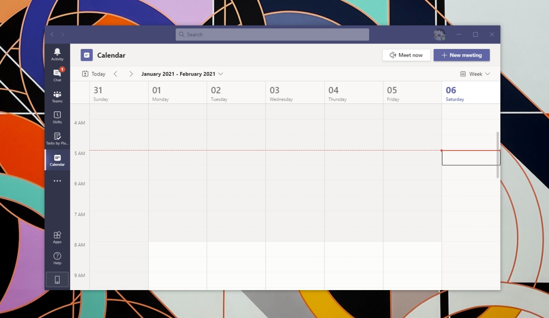
Task: Jump to Today in the calendar
Action: [93, 74]
